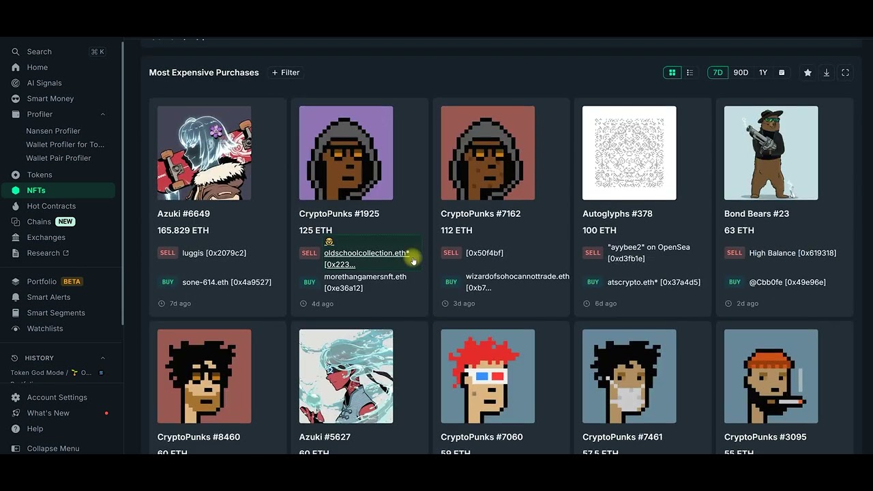Click the Autoglyphs #378 title
Image resolution: width=873 pixels, height=491 pixels.
click(617, 213)
